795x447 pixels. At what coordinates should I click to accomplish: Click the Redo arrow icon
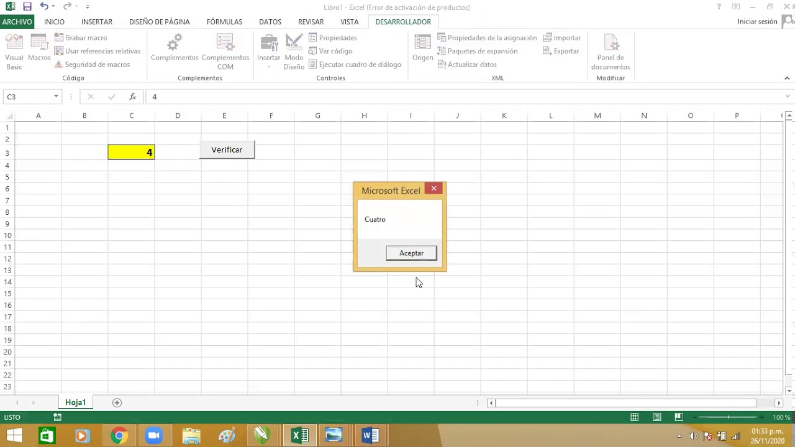tap(66, 7)
